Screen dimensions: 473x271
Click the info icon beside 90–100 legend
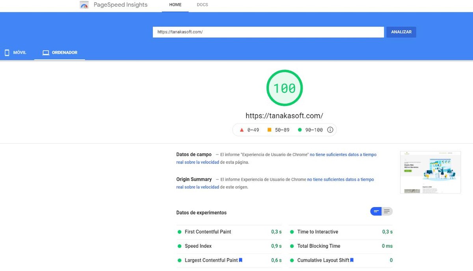click(x=330, y=130)
